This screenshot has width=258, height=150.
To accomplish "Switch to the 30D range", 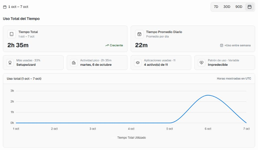I will [x=226, y=7].
